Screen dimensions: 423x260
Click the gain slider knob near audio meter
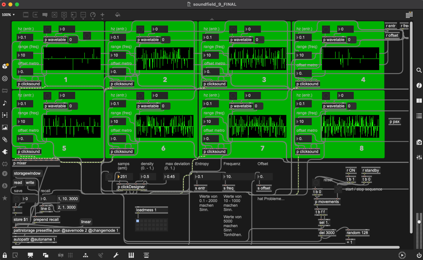click(419, 222)
